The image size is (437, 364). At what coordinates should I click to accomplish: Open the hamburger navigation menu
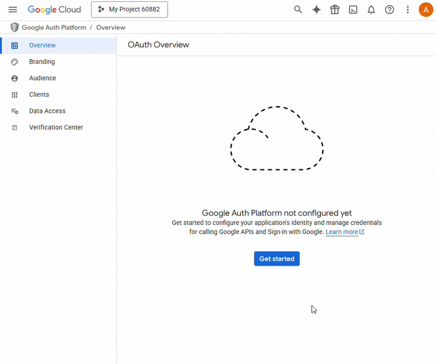[13, 10]
